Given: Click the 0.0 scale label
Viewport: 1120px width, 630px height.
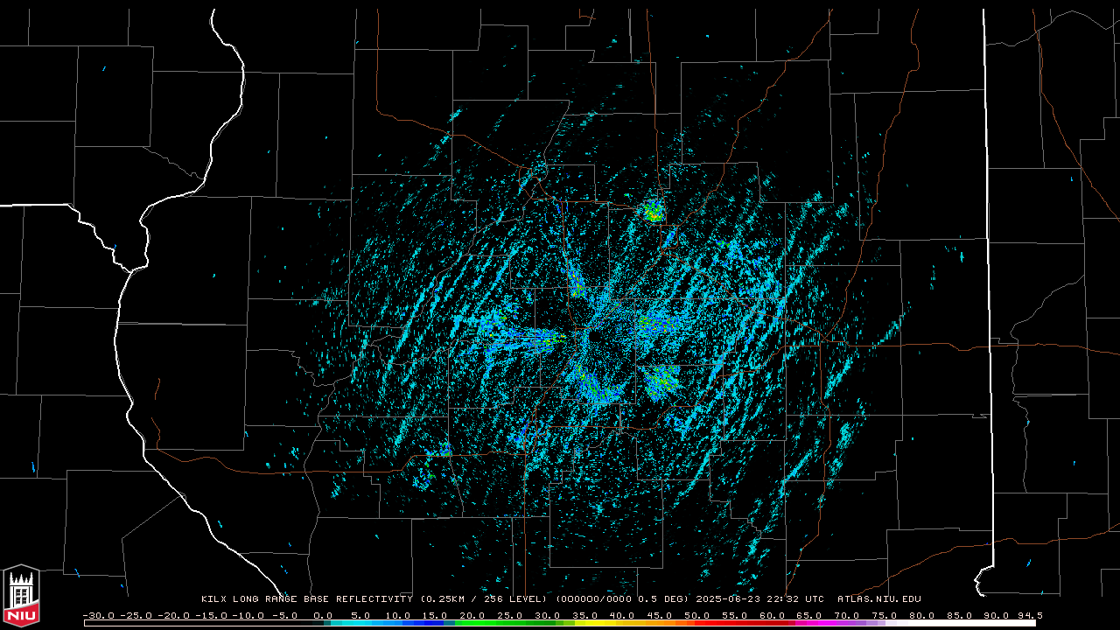Looking at the screenshot, I should (324, 615).
